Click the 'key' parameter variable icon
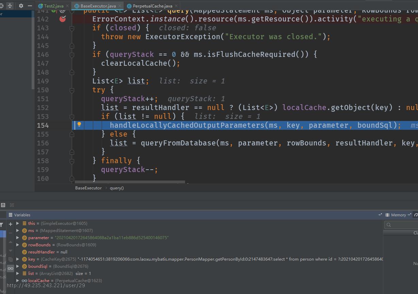This screenshot has height=294, width=418. 24,259
